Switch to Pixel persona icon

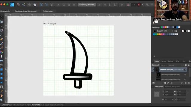pyautogui.click(x=18, y=5)
